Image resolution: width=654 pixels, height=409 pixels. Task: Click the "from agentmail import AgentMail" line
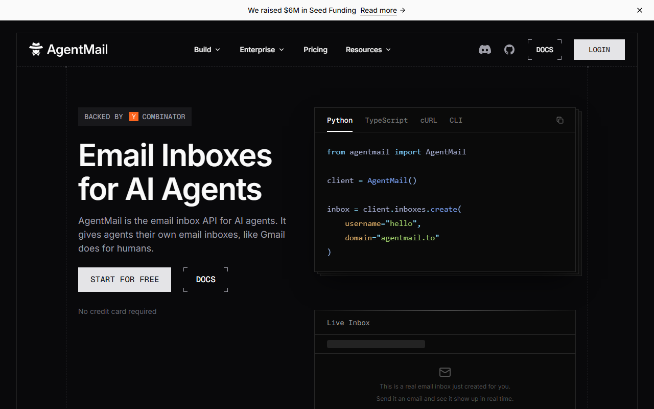tap(396, 152)
